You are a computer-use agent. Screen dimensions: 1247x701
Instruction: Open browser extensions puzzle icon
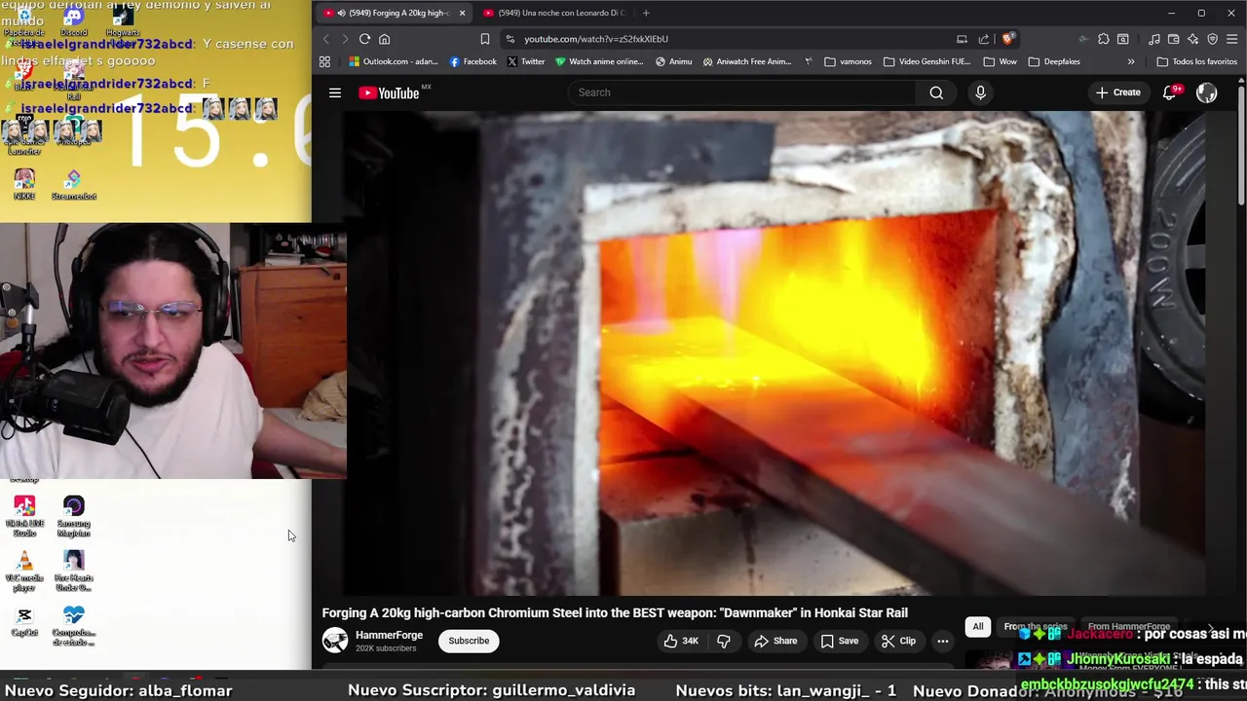1103,39
